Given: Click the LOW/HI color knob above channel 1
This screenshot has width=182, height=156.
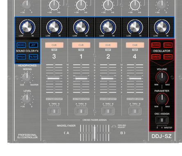Looking at the screenshot, I should tap(81, 27).
